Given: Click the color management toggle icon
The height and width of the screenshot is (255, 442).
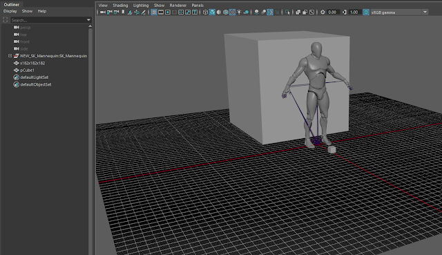Looking at the screenshot, I should point(366,12).
